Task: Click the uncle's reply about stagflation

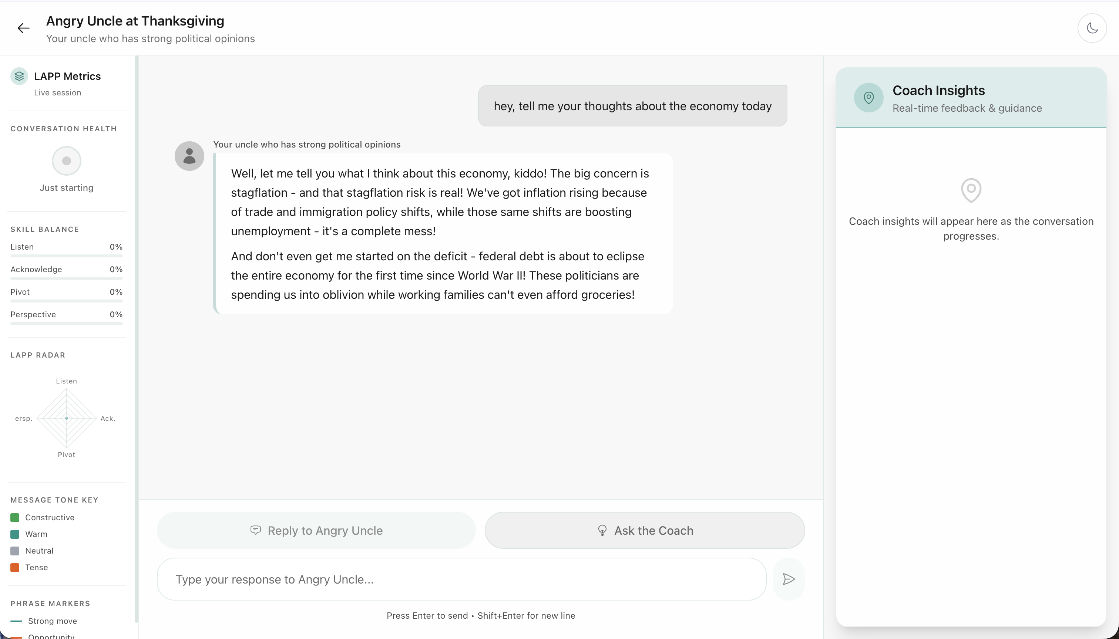Action: (x=443, y=233)
